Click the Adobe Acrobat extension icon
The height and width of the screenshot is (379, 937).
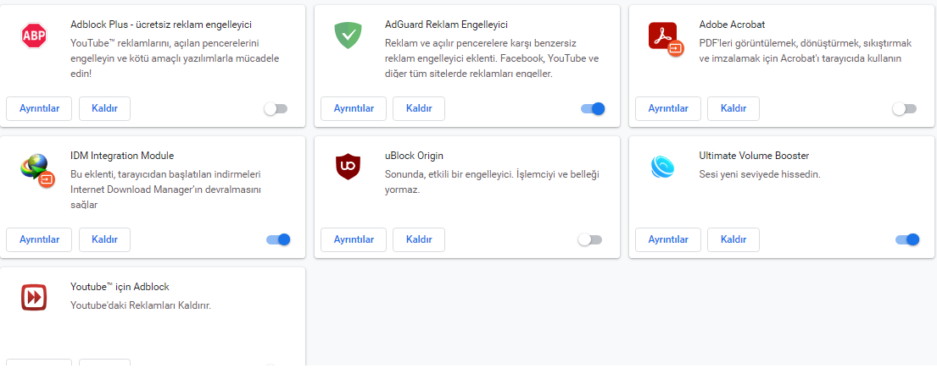coord(664,37)
